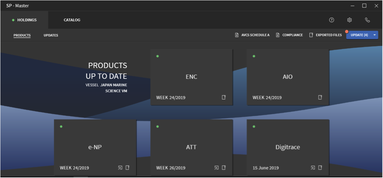Click the orange notification dot on Update button
The image size is (383, 178).
347,32
